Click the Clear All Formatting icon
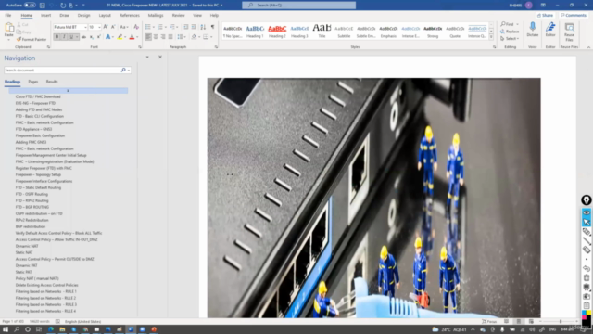This screenshot has height=334, width=593. (x=136, y=27)
